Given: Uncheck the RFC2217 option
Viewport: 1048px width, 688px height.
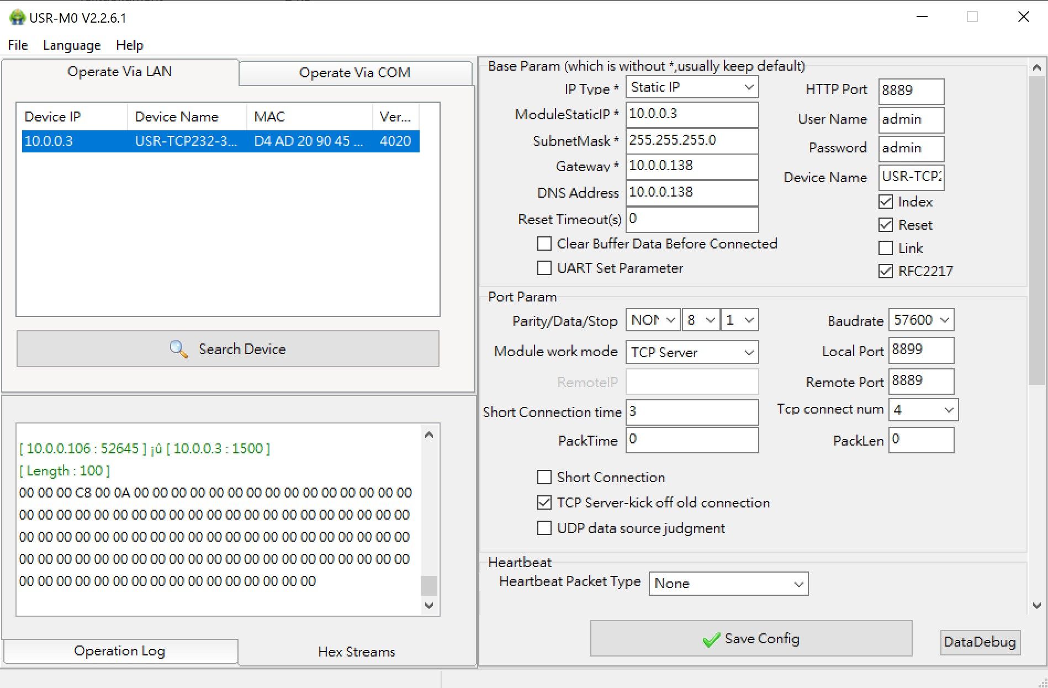Looking at the screenshot, I should 886,271.
